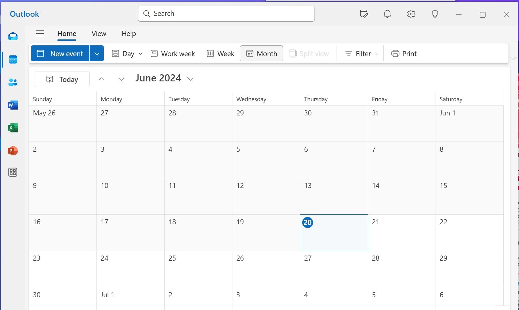The height and width of the screenshot is (310, 519).
Task: Launch Word from the sidebar
Action: coord(13,105)
